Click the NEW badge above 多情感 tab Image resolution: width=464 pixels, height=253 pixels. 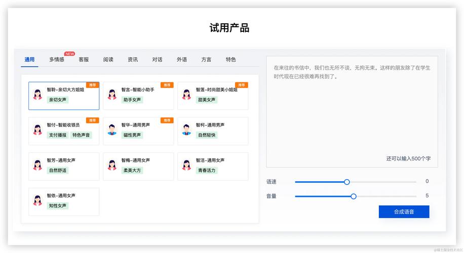pos(69,54)
